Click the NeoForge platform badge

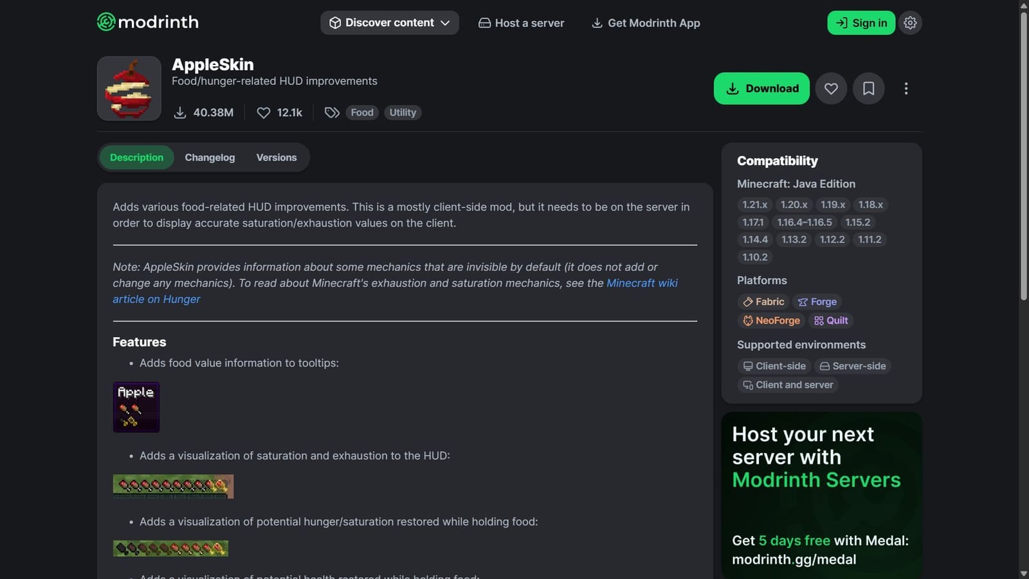coord(770,320)
